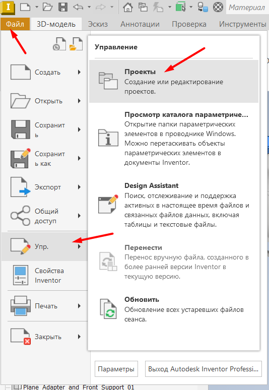This screenshot has width=269, height=390.
Task: Select Plane_Adapter_and_Front_Support_01 in browser tree
Action: pyautogui.click(x=79, y=387)
